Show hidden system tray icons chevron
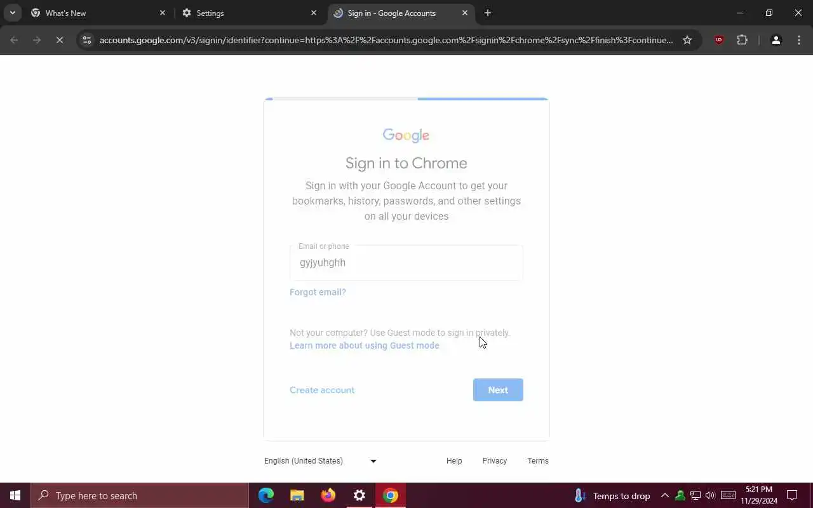Image resolution: width=813 pixels, height=508 pixels. click(664, 495)
